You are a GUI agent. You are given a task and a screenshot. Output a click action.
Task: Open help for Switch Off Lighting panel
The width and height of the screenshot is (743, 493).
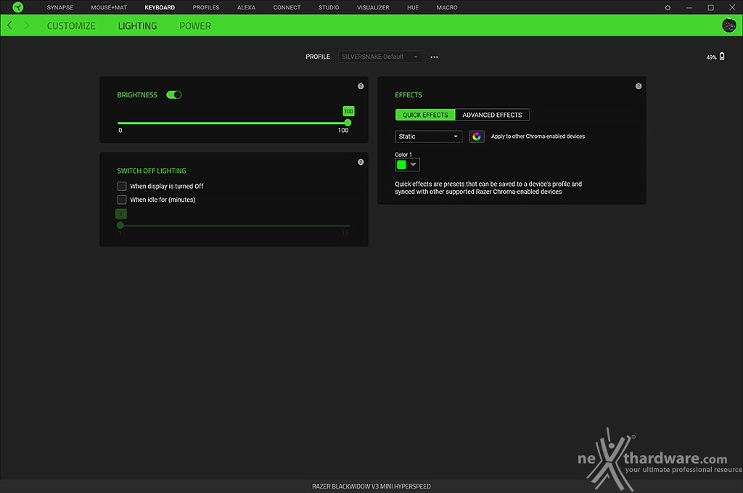[x=361, y=162]
